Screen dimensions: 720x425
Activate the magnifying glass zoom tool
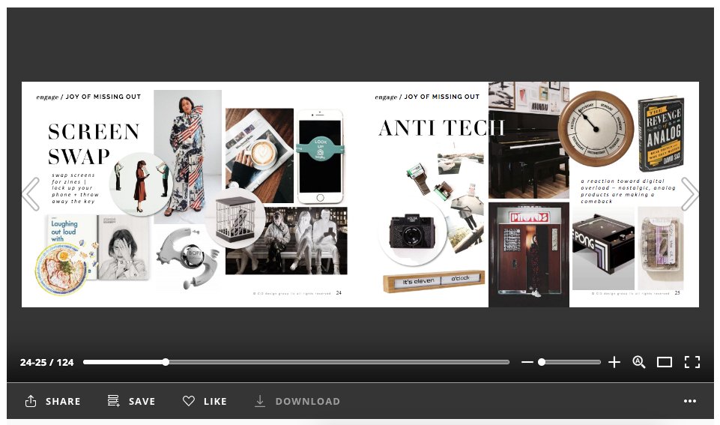tap(639, 362)
